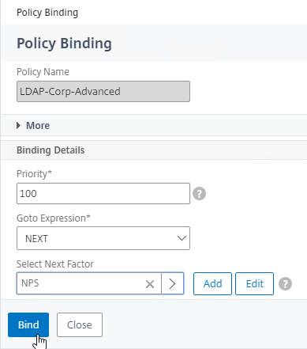Click the Goto Expression dropdown chevron

pos(182,238)
